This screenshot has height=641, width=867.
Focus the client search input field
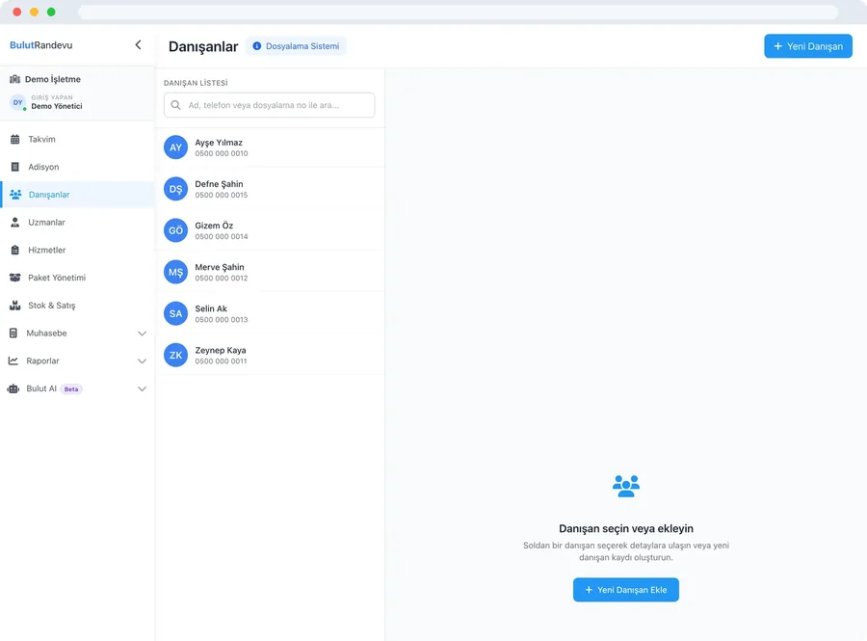point(270,105)
